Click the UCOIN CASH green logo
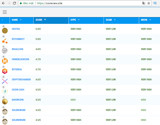Viewport: 160px width, 125px height. [5, 91]
